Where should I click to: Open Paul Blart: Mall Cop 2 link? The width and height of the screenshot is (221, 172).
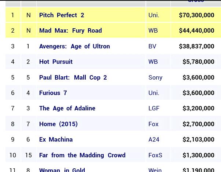pos(73,77)
